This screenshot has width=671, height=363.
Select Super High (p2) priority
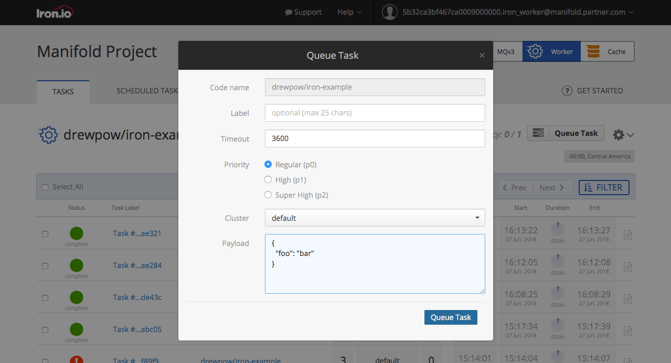click(x=268, y=195)
